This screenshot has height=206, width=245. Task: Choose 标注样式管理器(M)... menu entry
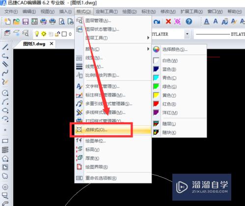(x=113, y=95)
